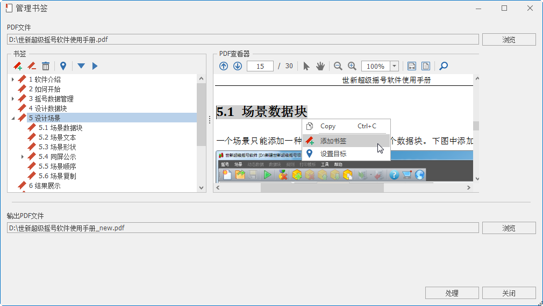
Task: Click the page number field showing 15
Action: [260, 66]
